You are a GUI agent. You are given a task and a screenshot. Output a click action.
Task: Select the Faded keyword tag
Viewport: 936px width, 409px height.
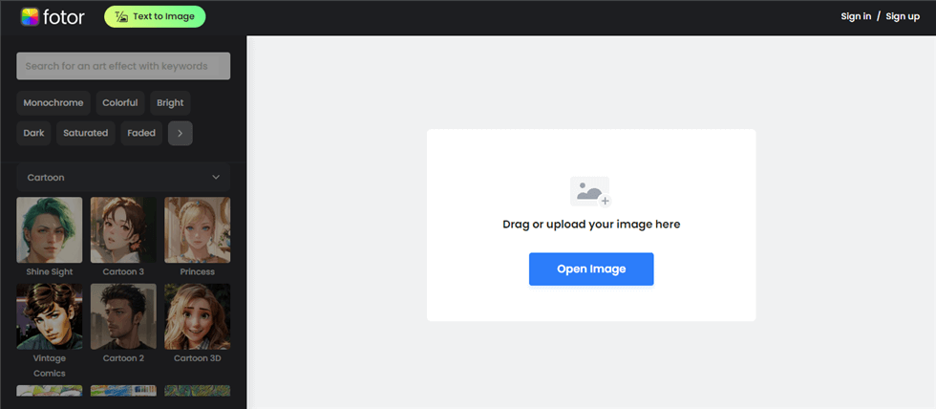(141, 133)
